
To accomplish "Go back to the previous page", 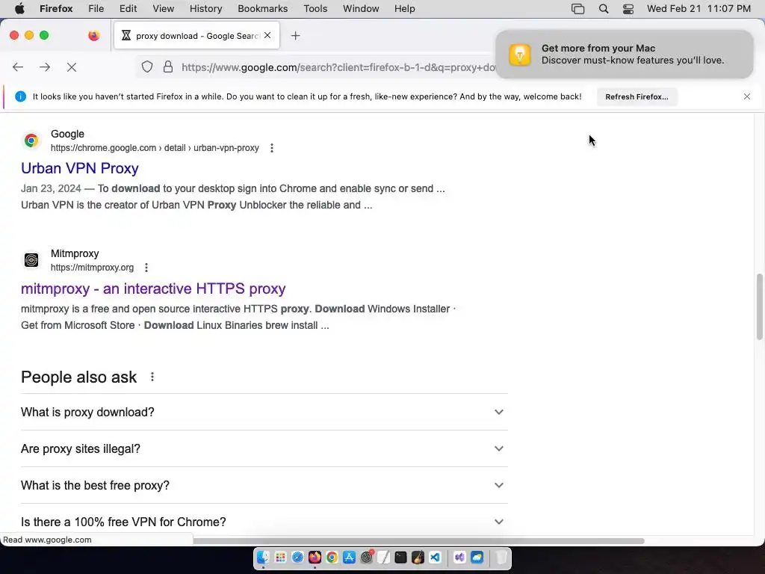I will tap(18, 67).
